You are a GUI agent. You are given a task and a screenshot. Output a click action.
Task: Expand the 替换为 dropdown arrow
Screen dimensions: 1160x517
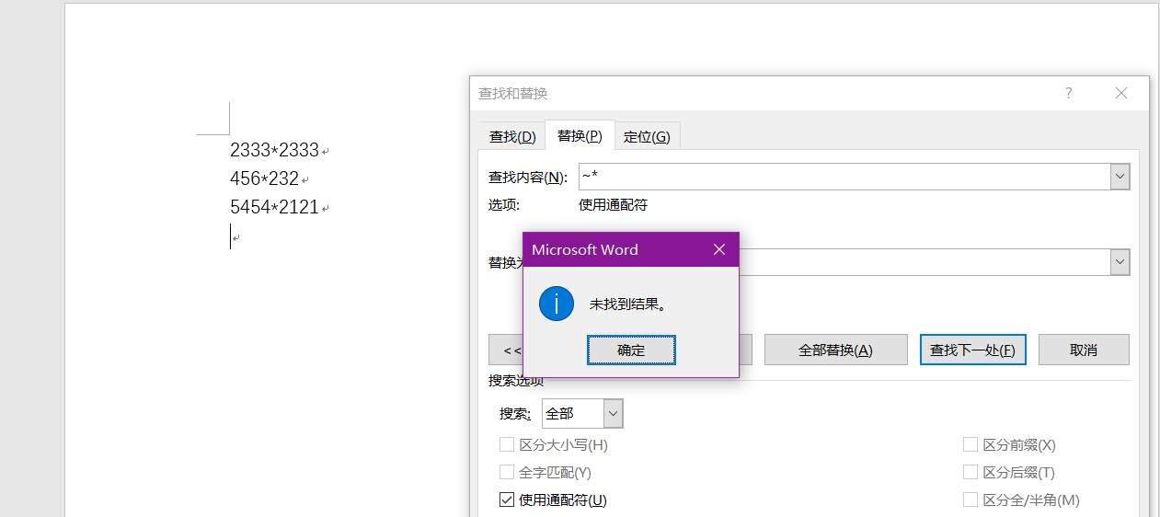click(1120, 262)
